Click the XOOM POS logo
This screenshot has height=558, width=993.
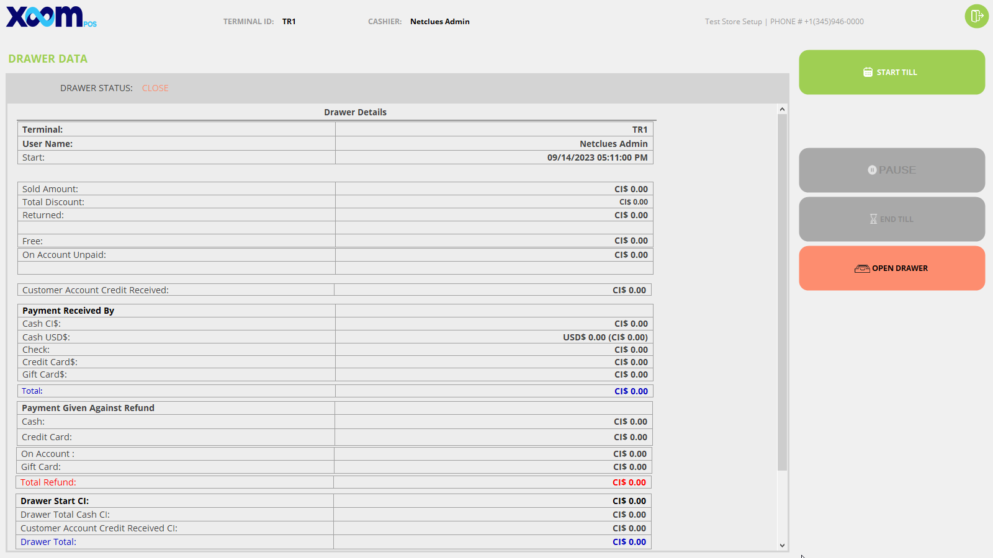point(51,17)
